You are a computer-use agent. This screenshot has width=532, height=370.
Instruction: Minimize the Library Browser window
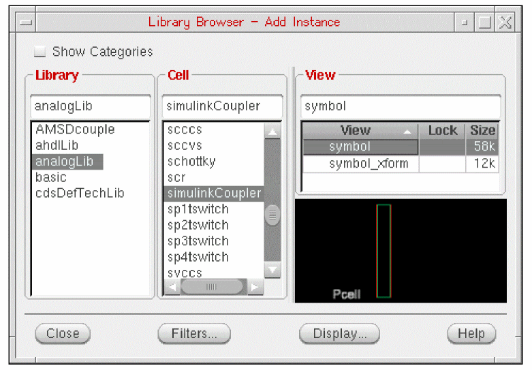pos(465,22)
